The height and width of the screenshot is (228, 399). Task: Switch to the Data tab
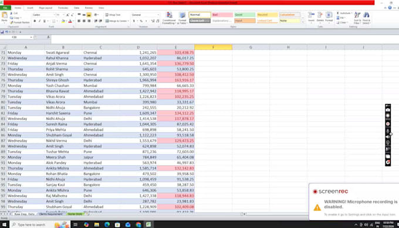click(x=76, y=8)
